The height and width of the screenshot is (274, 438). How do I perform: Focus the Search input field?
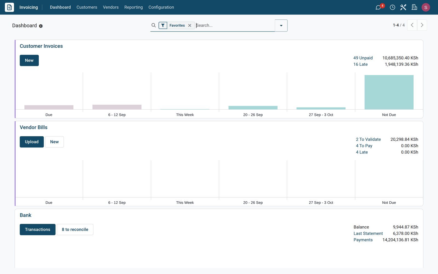click(235, 25)
